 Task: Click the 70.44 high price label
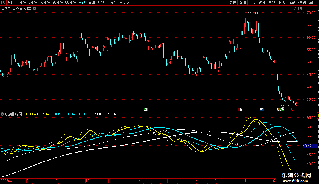254,13
